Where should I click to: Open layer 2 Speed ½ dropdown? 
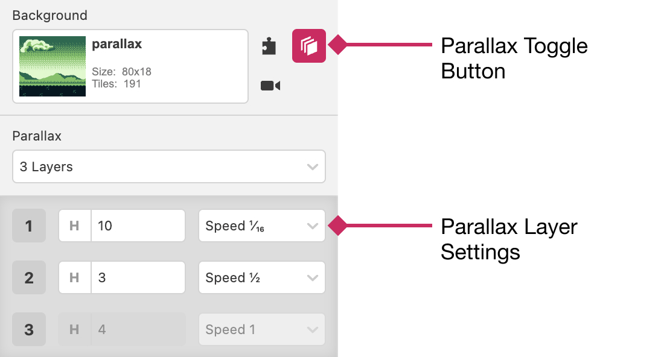[x=261, y=278]
